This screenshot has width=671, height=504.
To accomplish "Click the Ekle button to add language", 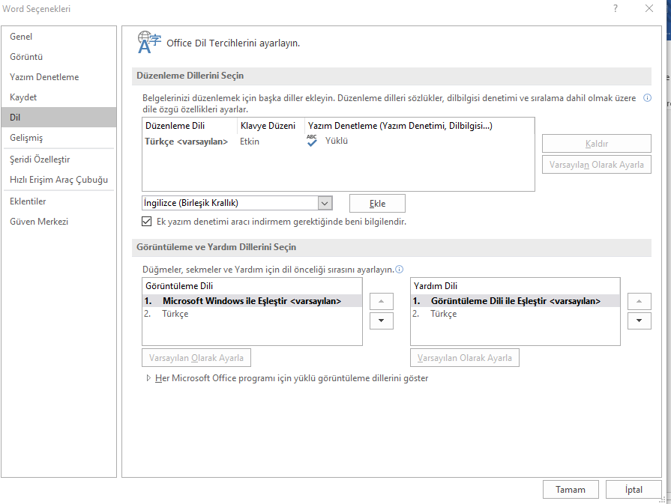I will point(377,203).
